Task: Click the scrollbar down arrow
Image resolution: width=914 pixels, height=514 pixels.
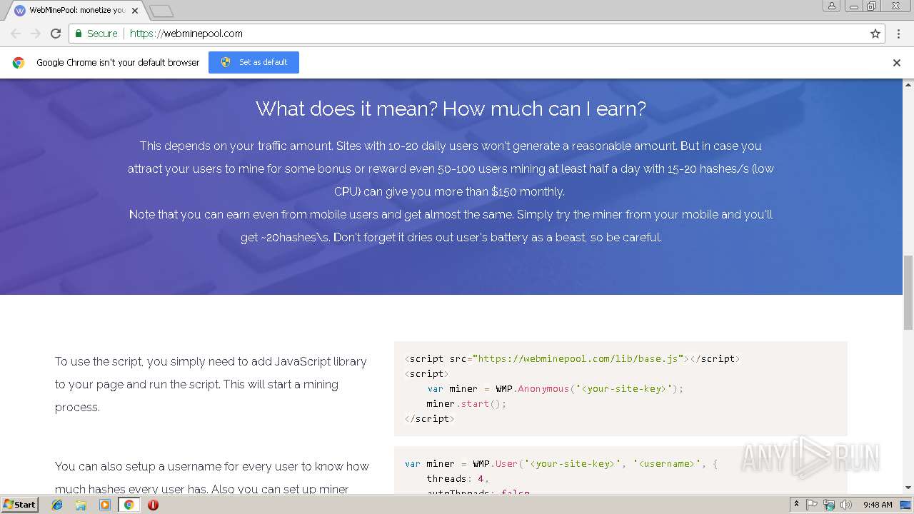Action: click(908, 488)
